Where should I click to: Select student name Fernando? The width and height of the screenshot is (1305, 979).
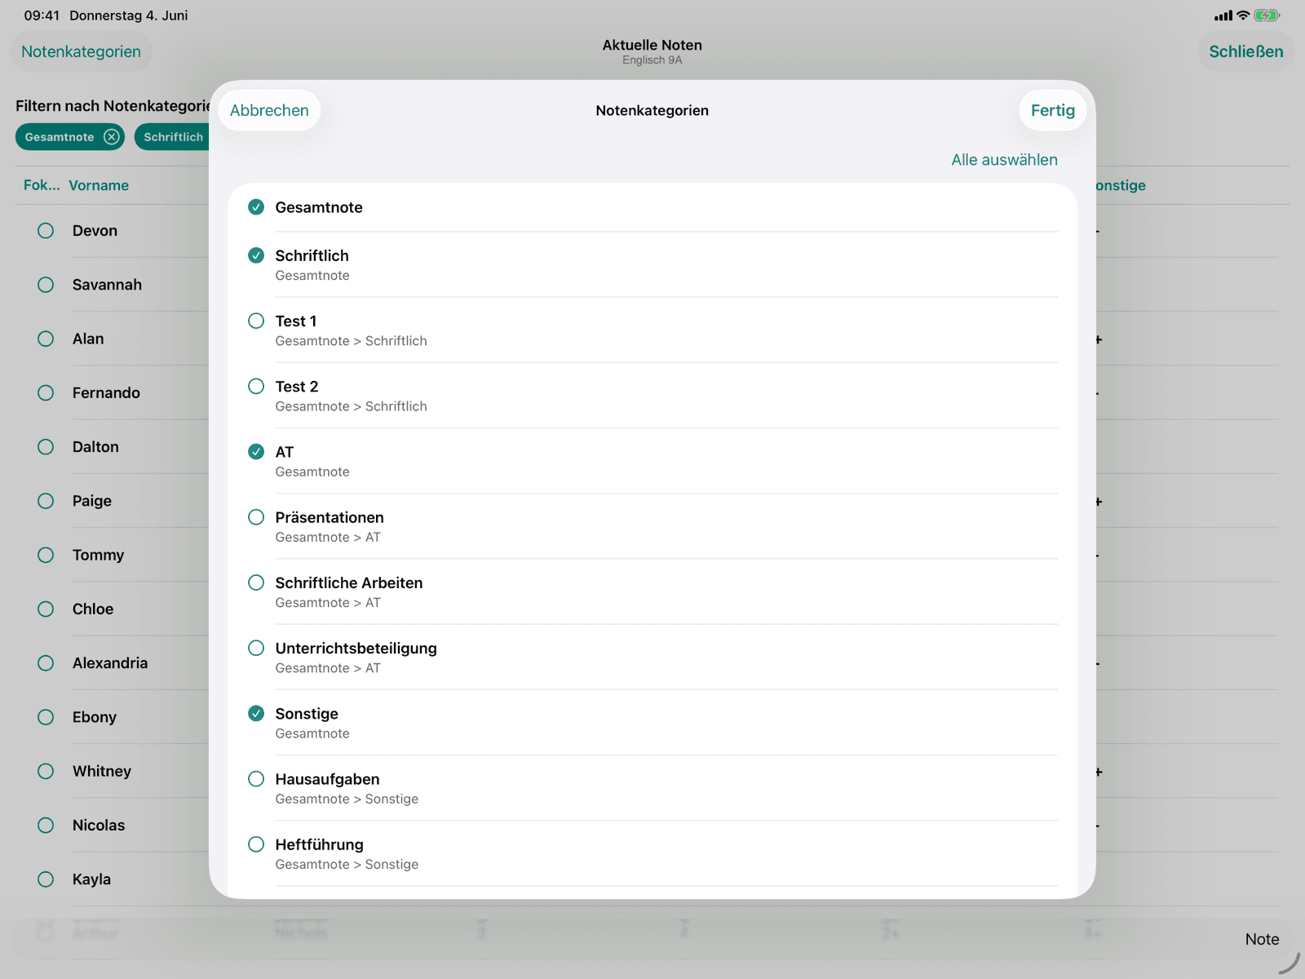coord(106,392)
